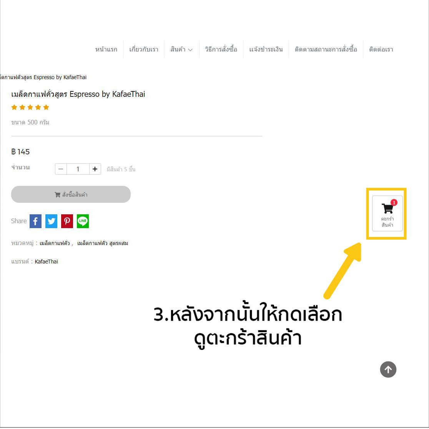
Task: Go to the หน้าแรก home page
Action: click(x=106, y=50)
